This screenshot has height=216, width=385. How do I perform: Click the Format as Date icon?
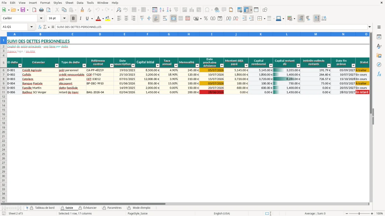tap(220, 19)
